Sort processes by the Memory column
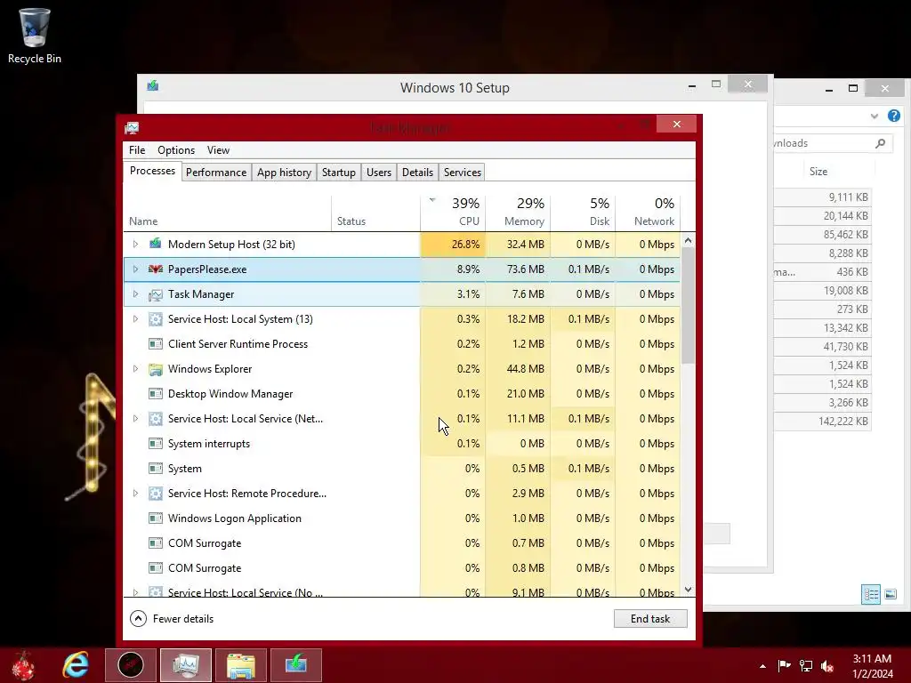This screenshot has width=911, height=683. tap(519, 212)
